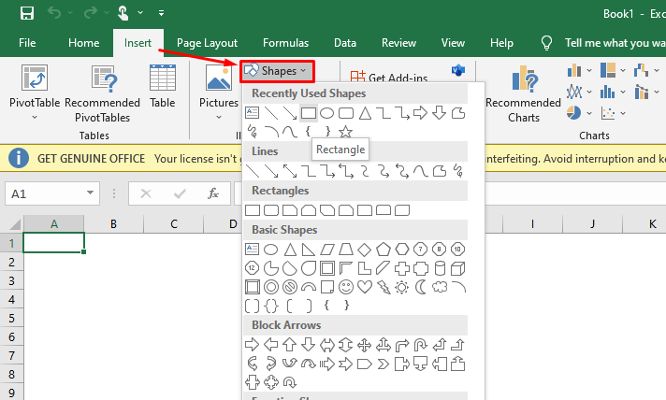Select the heart shape

click(365, 286)
